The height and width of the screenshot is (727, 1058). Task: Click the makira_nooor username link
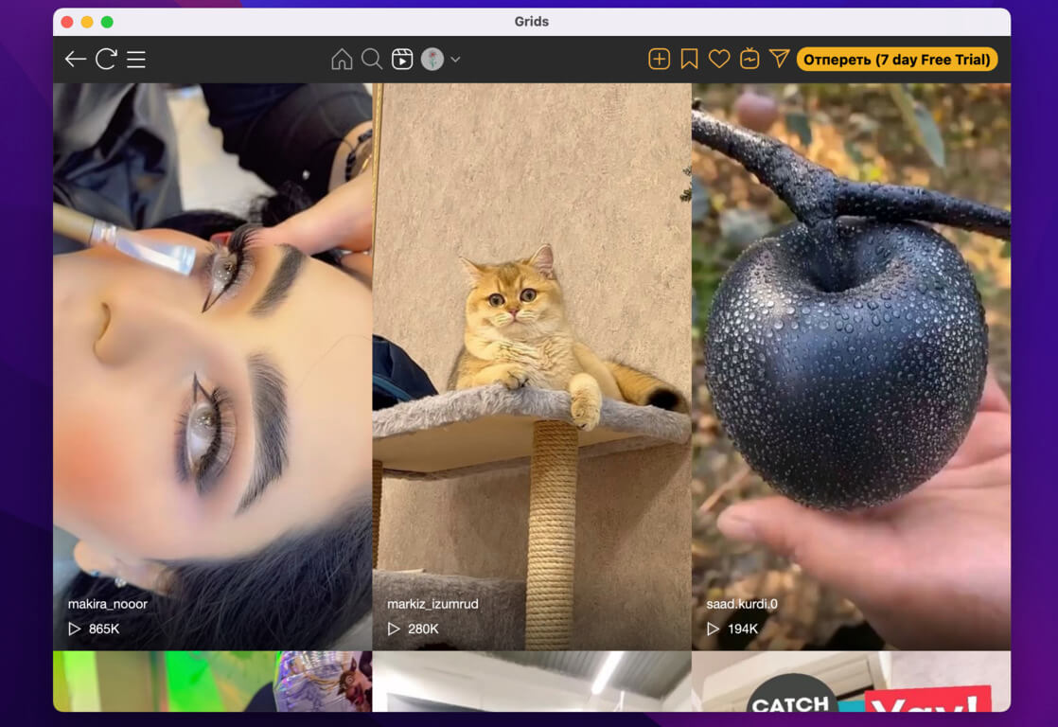tap(108, 603)
